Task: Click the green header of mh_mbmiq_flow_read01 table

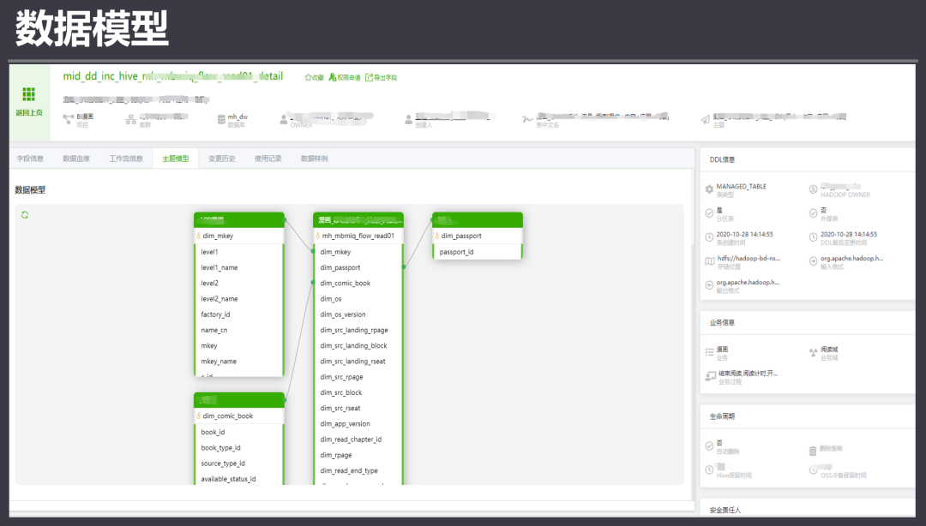Action: tap(358, 219)
